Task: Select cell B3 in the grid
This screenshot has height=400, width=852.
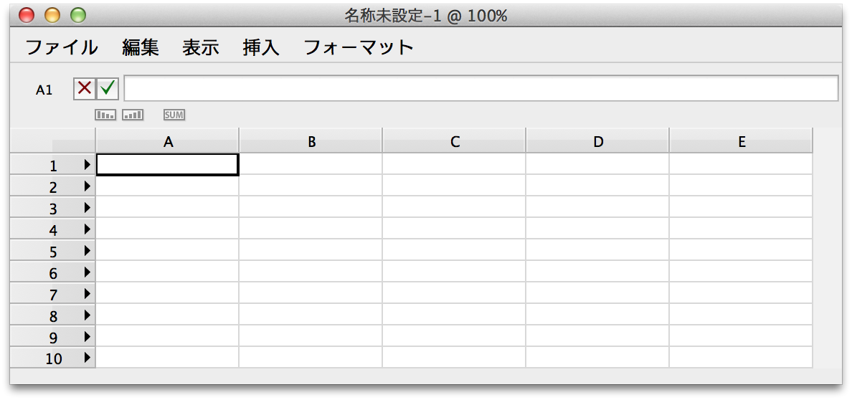Action: [311, 207]
